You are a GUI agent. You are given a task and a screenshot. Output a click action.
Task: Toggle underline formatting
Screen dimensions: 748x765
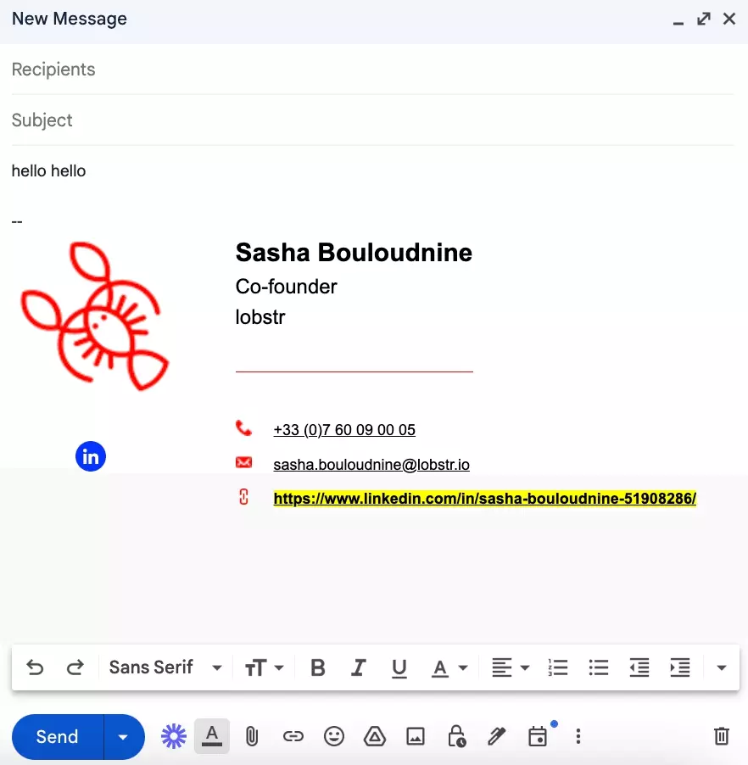tap(399, 668)
